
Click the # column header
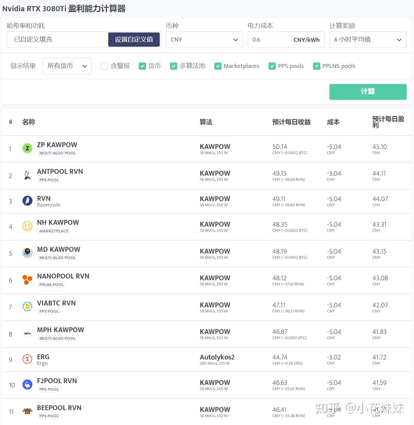11,122
